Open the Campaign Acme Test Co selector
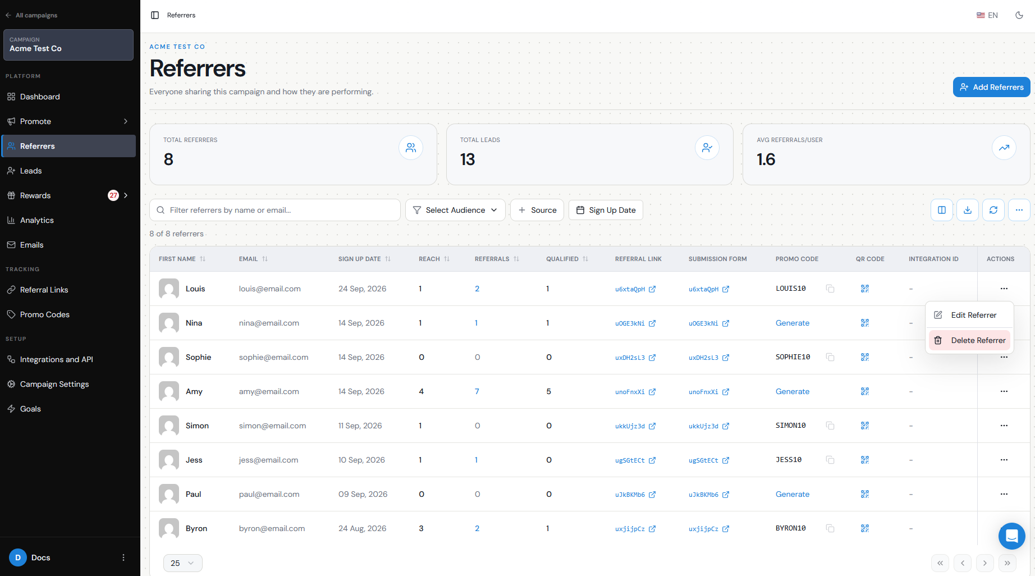Image resolution: width=1035 pixels, height=576 pixels. click(x=68, y=45)
